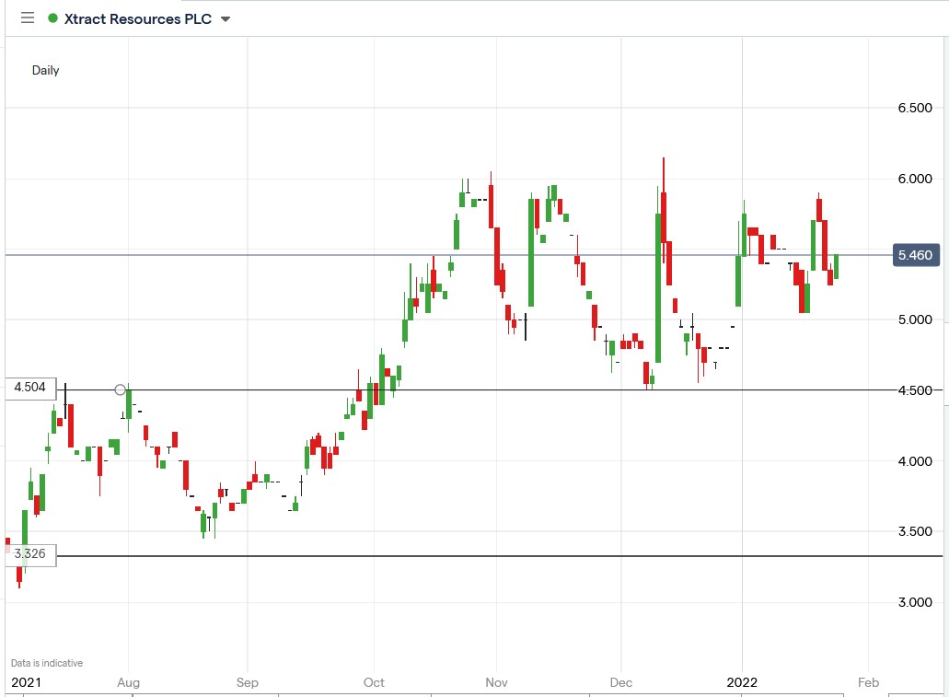Click the 5.460 current price tag

click(x=915, y=255)
